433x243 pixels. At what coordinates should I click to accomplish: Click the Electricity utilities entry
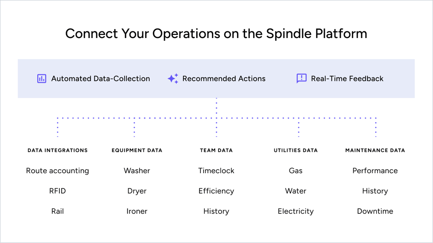click(296, 211)
